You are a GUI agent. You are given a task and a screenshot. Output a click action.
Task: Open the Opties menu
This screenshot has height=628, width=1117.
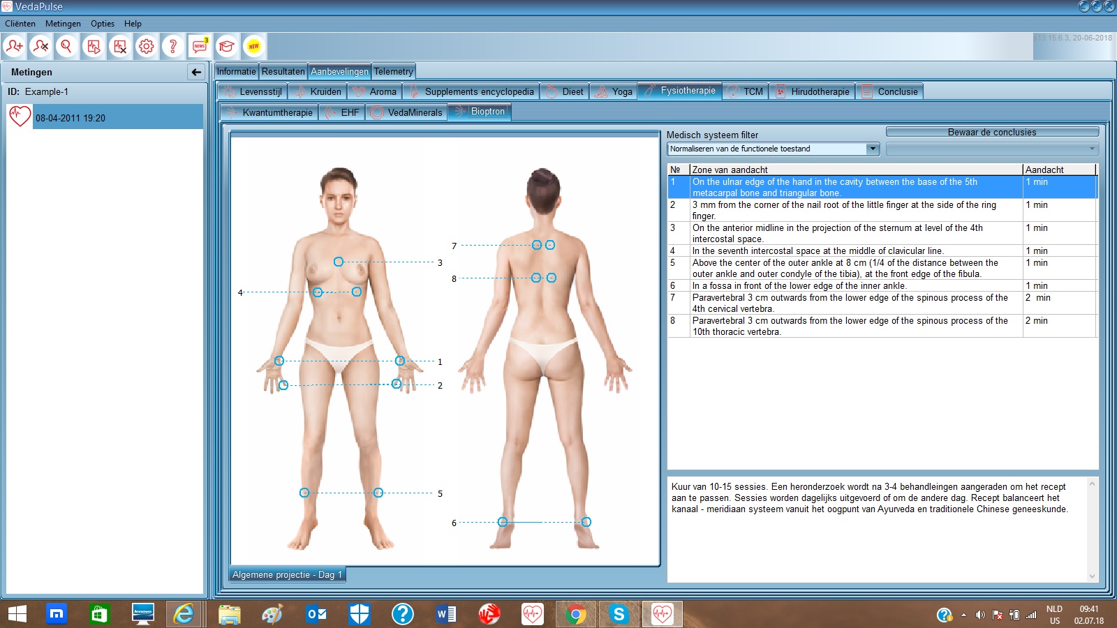click(x=103, y=24)
